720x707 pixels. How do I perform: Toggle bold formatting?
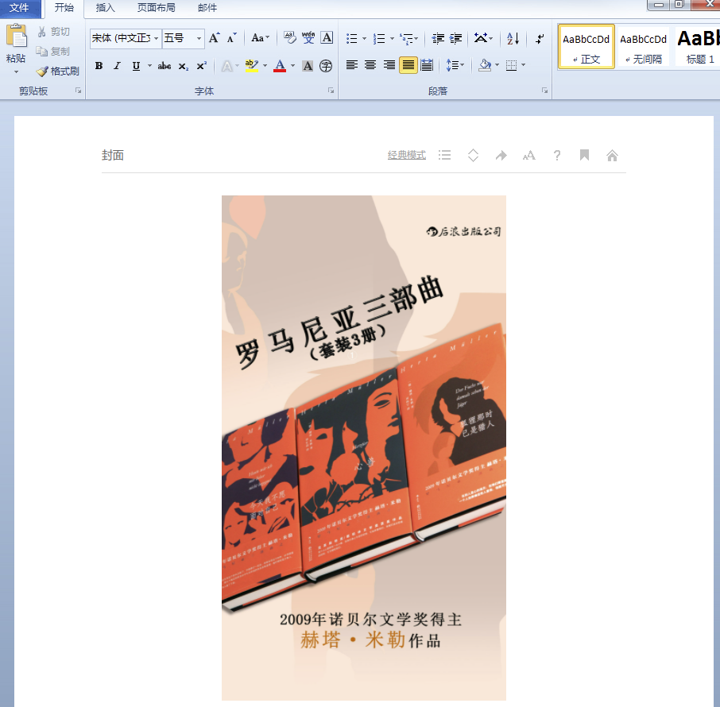[x=99, y=66]
